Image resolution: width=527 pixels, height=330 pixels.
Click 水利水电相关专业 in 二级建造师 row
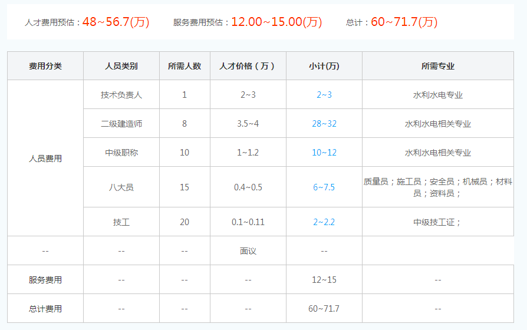pos(438,124)
